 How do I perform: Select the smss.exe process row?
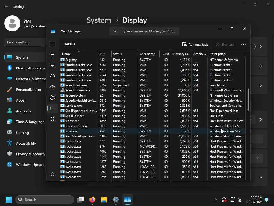point(153,131)
